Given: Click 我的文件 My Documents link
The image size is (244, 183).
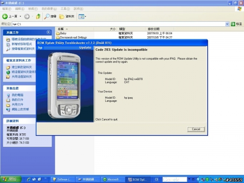Looking at the screenshot, I should 18,100.
